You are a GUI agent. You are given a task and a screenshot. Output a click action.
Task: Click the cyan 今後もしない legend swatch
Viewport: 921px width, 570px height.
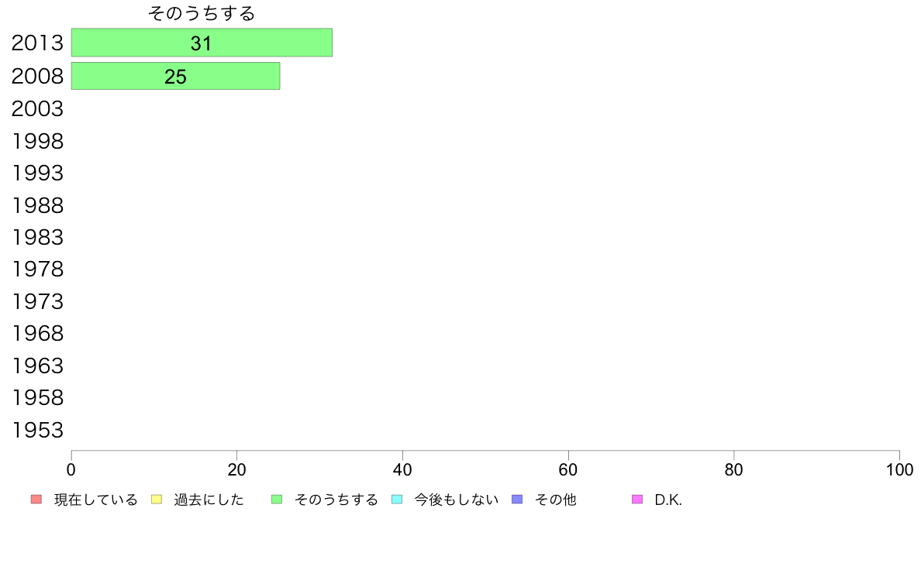coord(397,500)
